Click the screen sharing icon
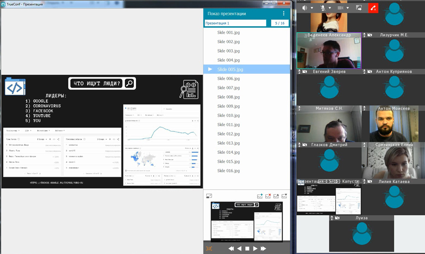Viewport: 425px width, 254px height. tap(359, 8)
